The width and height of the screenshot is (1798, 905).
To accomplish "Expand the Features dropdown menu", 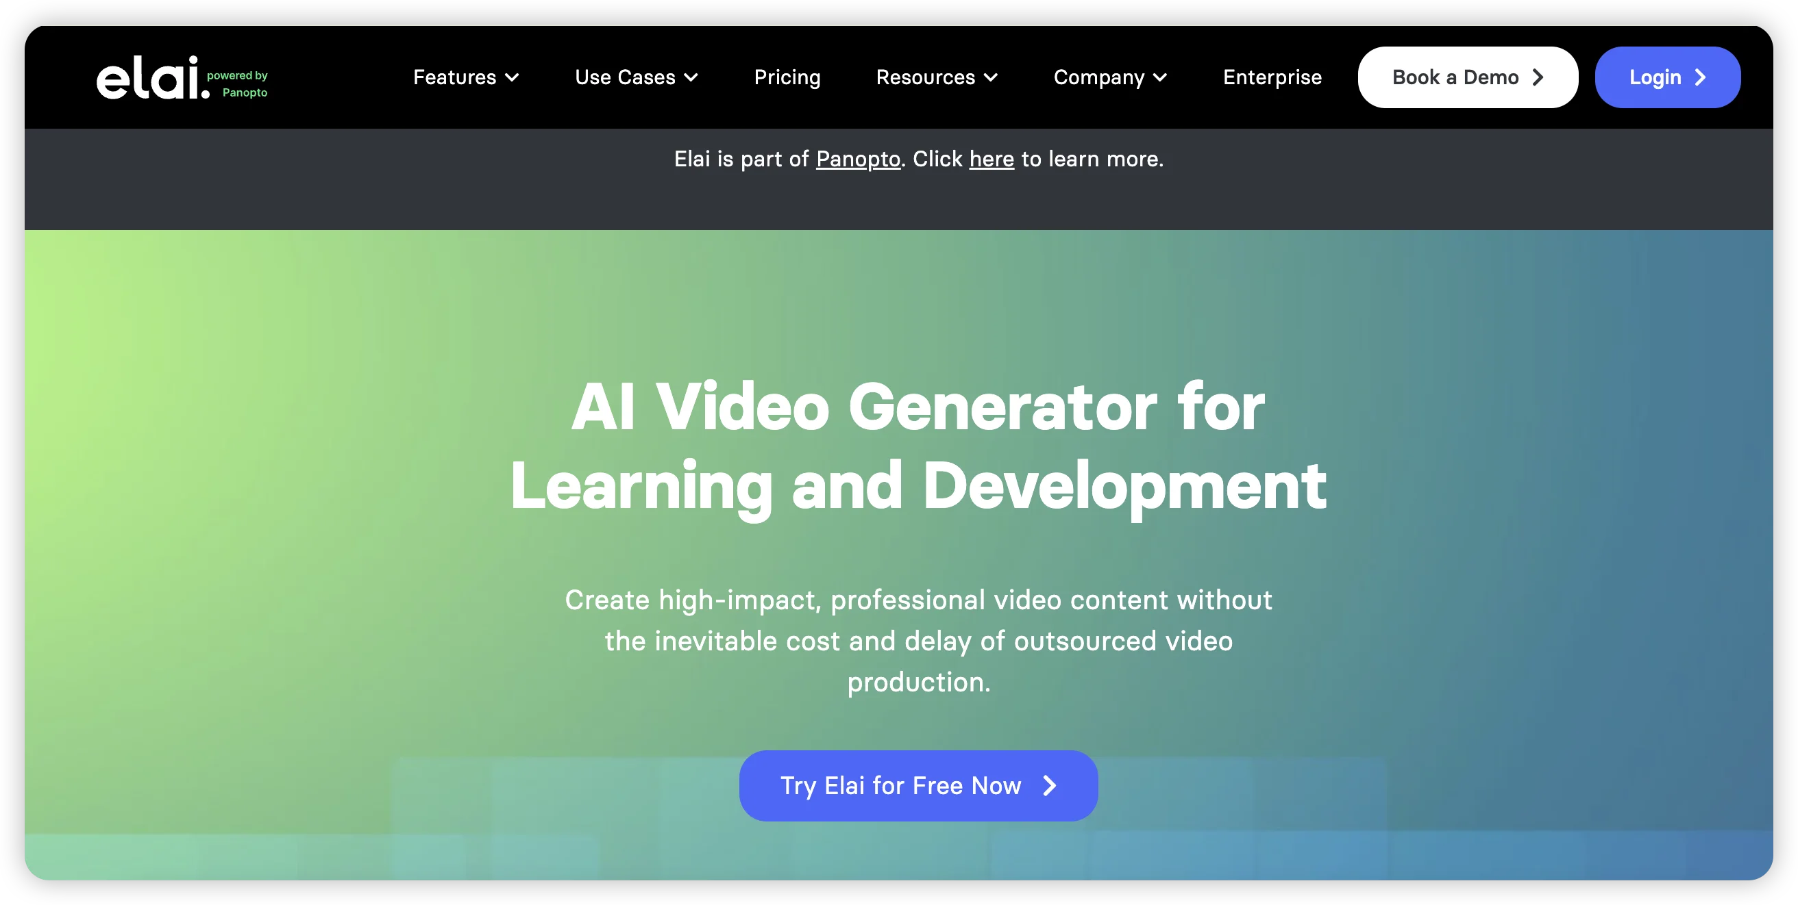I will click(x=465, y=77).
